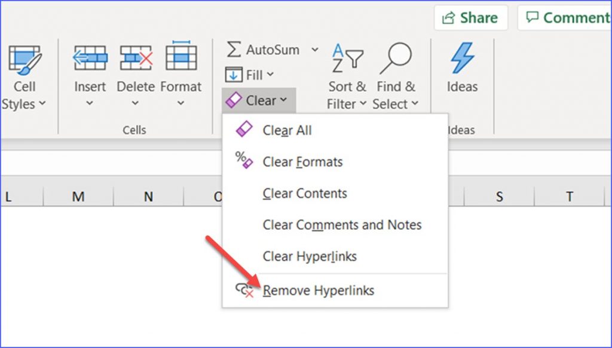This screenshot has height=348, width=612.
Task: Click the Clear eraser icon
Action: tap(235, 100)
